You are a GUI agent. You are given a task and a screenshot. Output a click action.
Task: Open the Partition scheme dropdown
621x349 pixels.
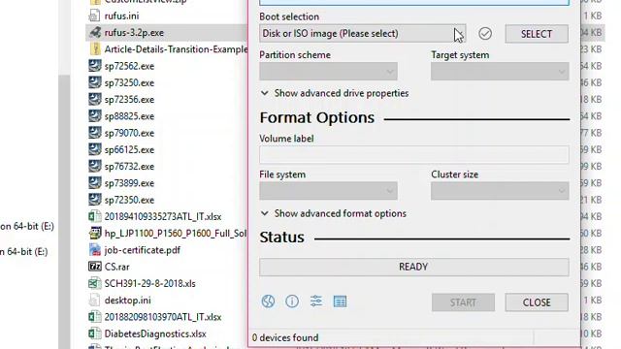pos(328,72)
